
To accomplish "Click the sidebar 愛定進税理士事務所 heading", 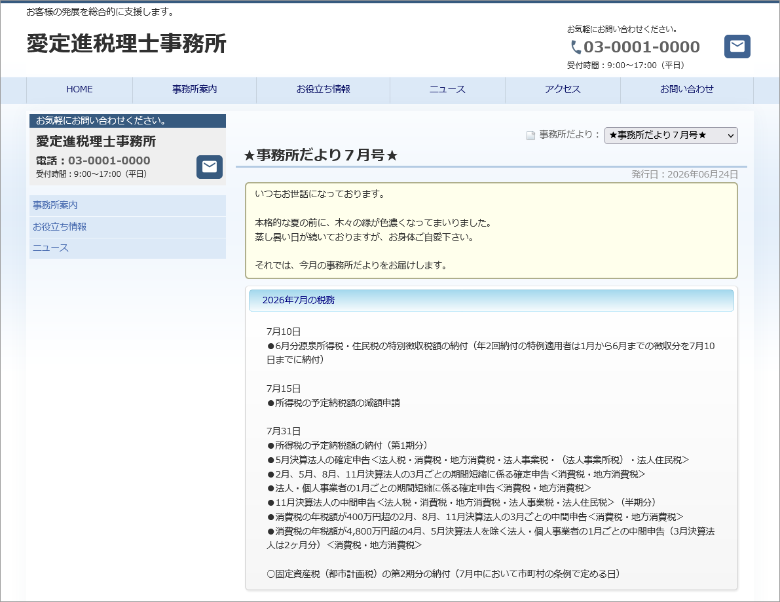I will [x=96, y=141].
